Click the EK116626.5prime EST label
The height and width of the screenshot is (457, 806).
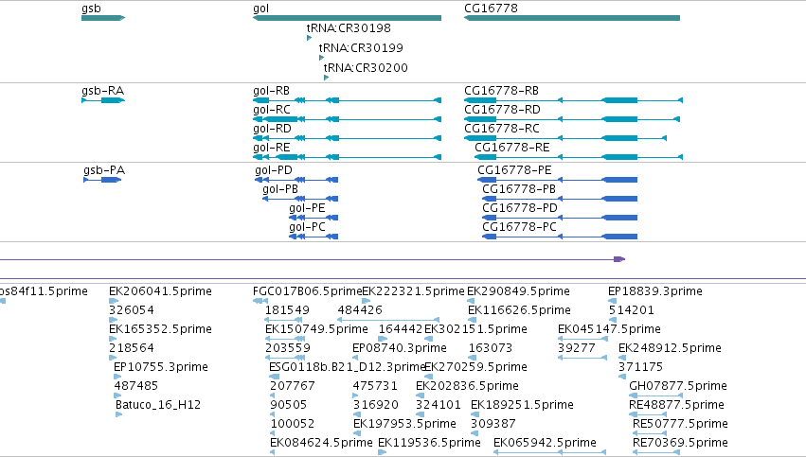pyautogui.click(x=520, y=310)
